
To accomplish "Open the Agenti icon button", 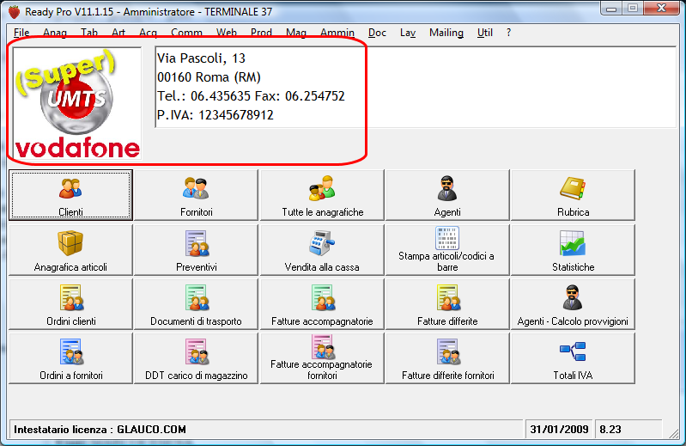I will 447,195.
